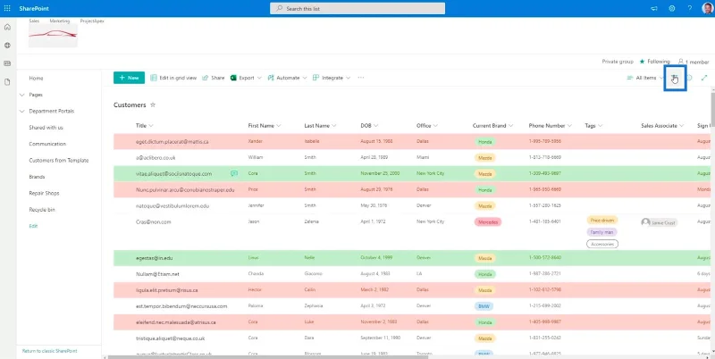Open Shared with us in navigation
Image resolution: width=715 pixels, height=359 pixels.
click(x=46, y=128)
